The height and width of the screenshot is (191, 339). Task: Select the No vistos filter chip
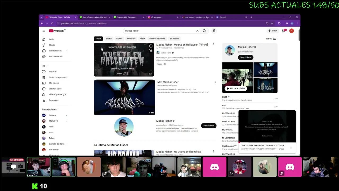[131, 38]
